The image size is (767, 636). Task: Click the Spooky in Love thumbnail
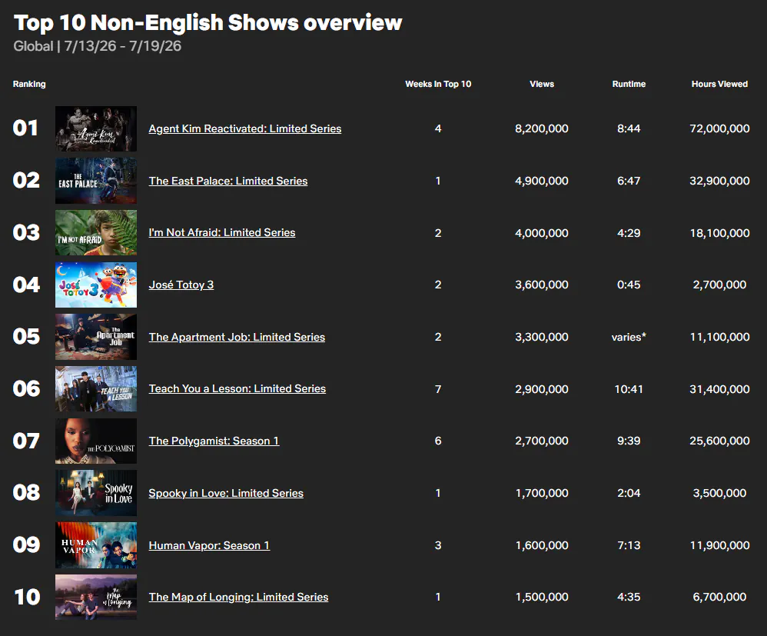[96, 493]
